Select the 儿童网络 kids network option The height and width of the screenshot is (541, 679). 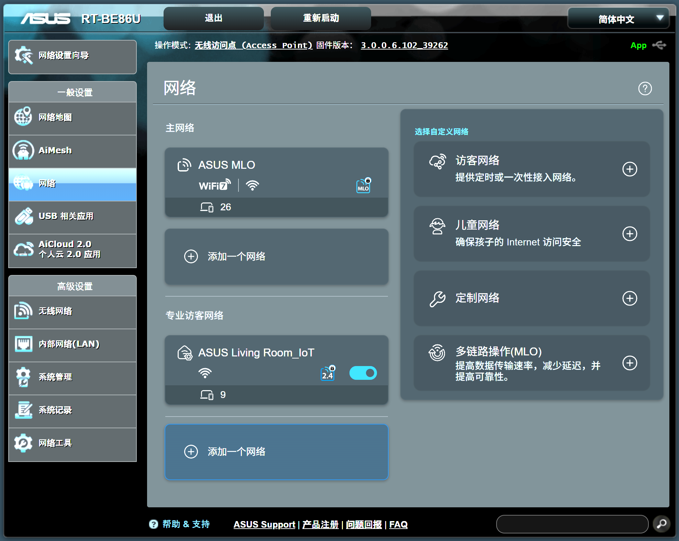tap(532, 234)
